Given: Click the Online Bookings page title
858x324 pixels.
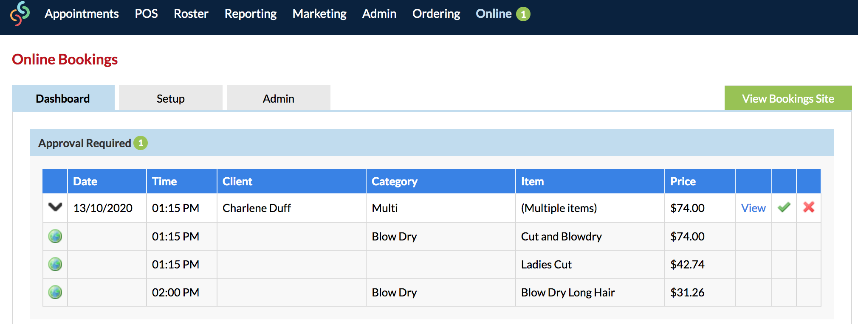Looking at the screenshot, I should click(x=65, y=59).
